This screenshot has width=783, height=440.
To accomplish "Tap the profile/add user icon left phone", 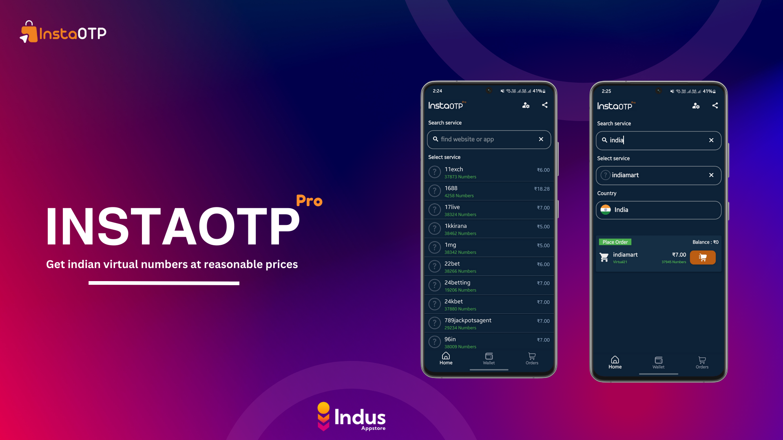I will coord(526,105).
